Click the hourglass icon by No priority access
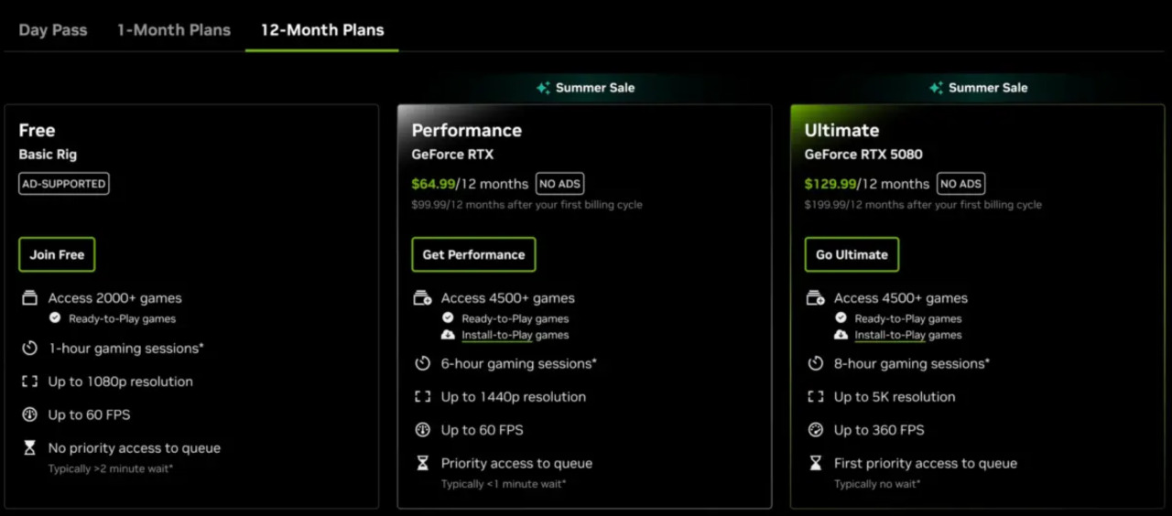Image resolution: width=1172 pixels, height=516 pixels. click(29, 448)
